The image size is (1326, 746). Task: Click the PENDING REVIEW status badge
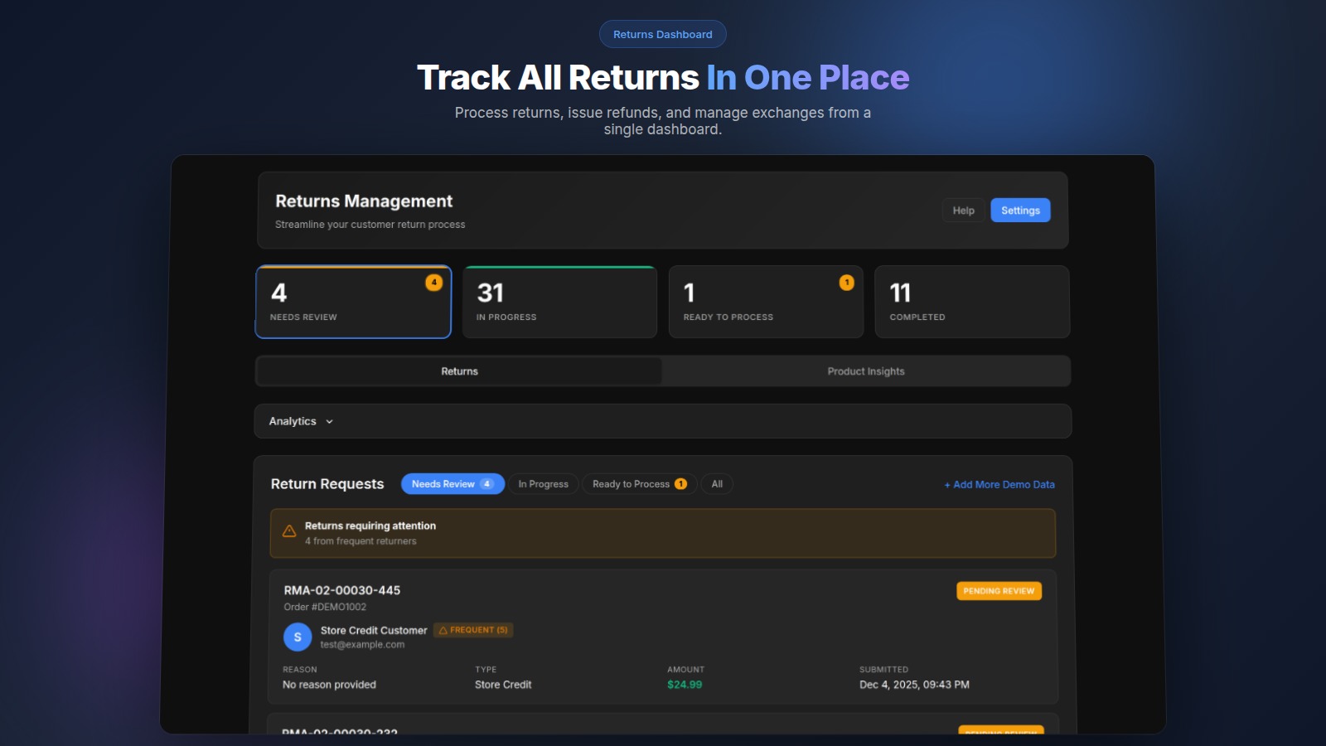point(999,591)
